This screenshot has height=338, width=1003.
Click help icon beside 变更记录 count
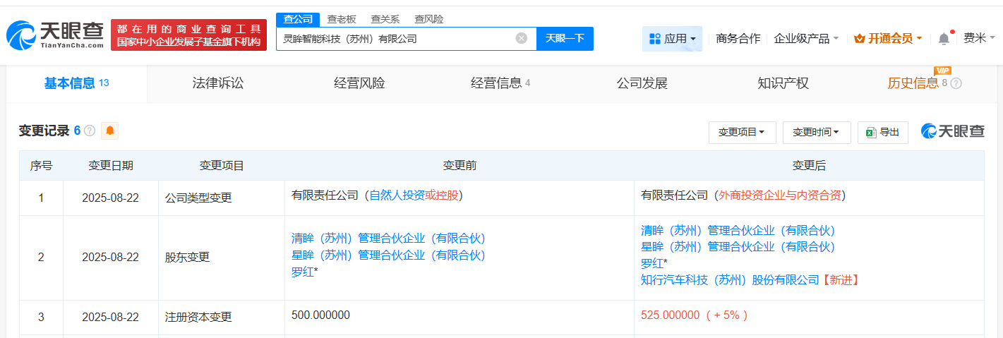(x=90, y=131)
